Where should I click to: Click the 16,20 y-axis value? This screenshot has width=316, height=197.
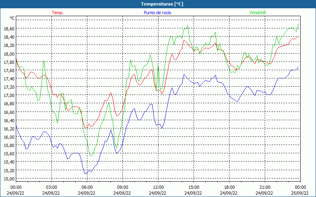[9, 129]
